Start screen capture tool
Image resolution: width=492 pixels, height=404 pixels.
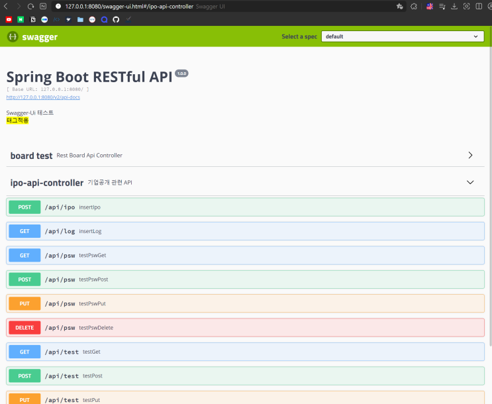(467, 6)
